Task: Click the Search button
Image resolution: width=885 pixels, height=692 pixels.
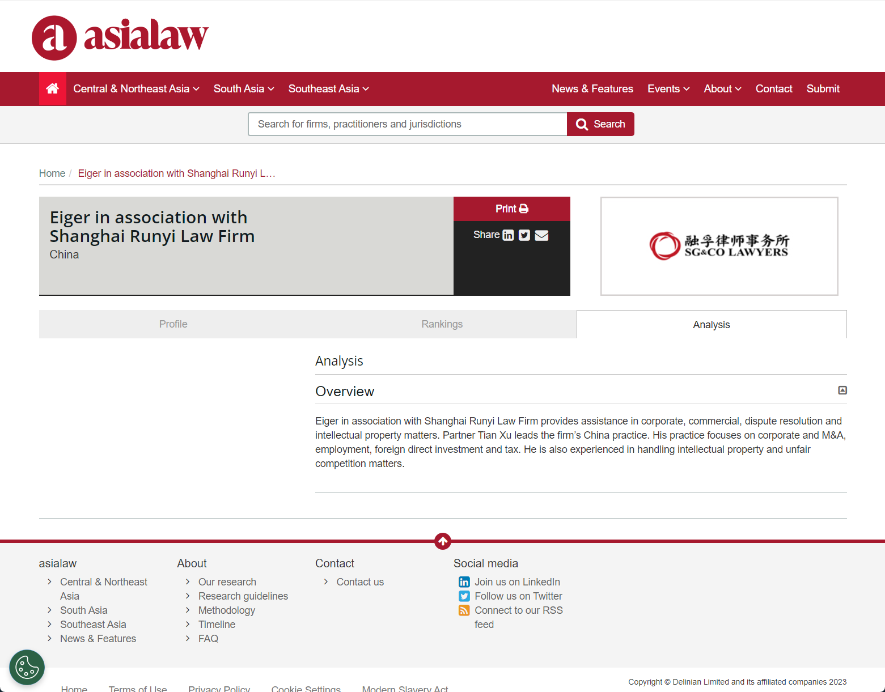Action: (x=600, y=124)
